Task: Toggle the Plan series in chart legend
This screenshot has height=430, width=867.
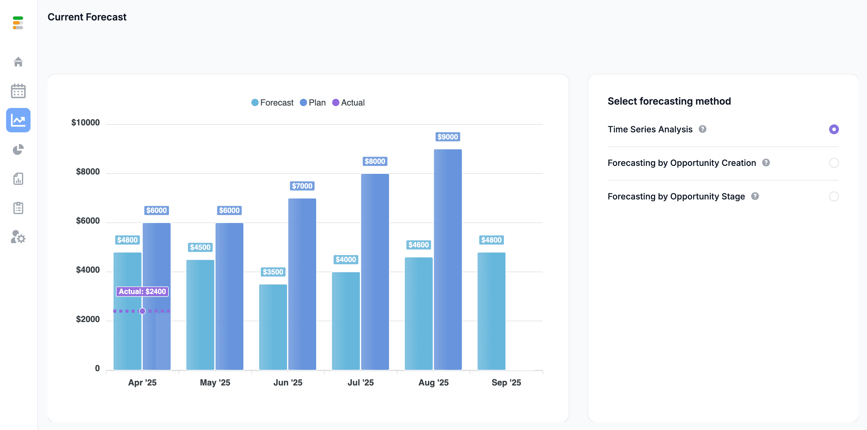Action: [x=313, y=103]
